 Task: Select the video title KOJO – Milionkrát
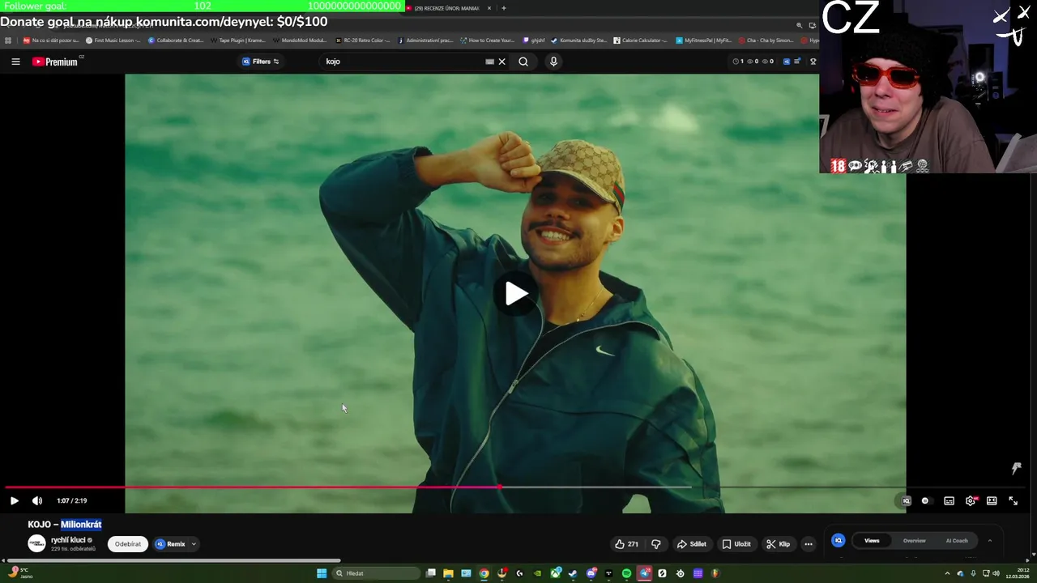click(x=65, y=525)
